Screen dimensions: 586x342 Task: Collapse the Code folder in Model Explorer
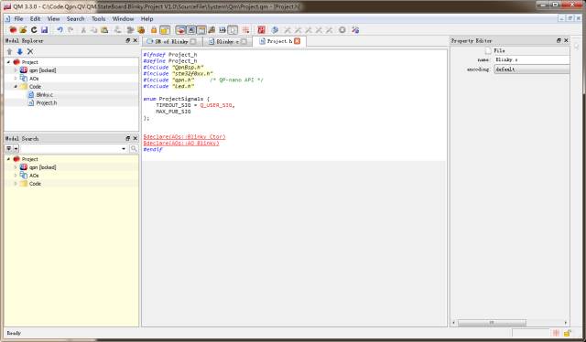tap(16, 87)
